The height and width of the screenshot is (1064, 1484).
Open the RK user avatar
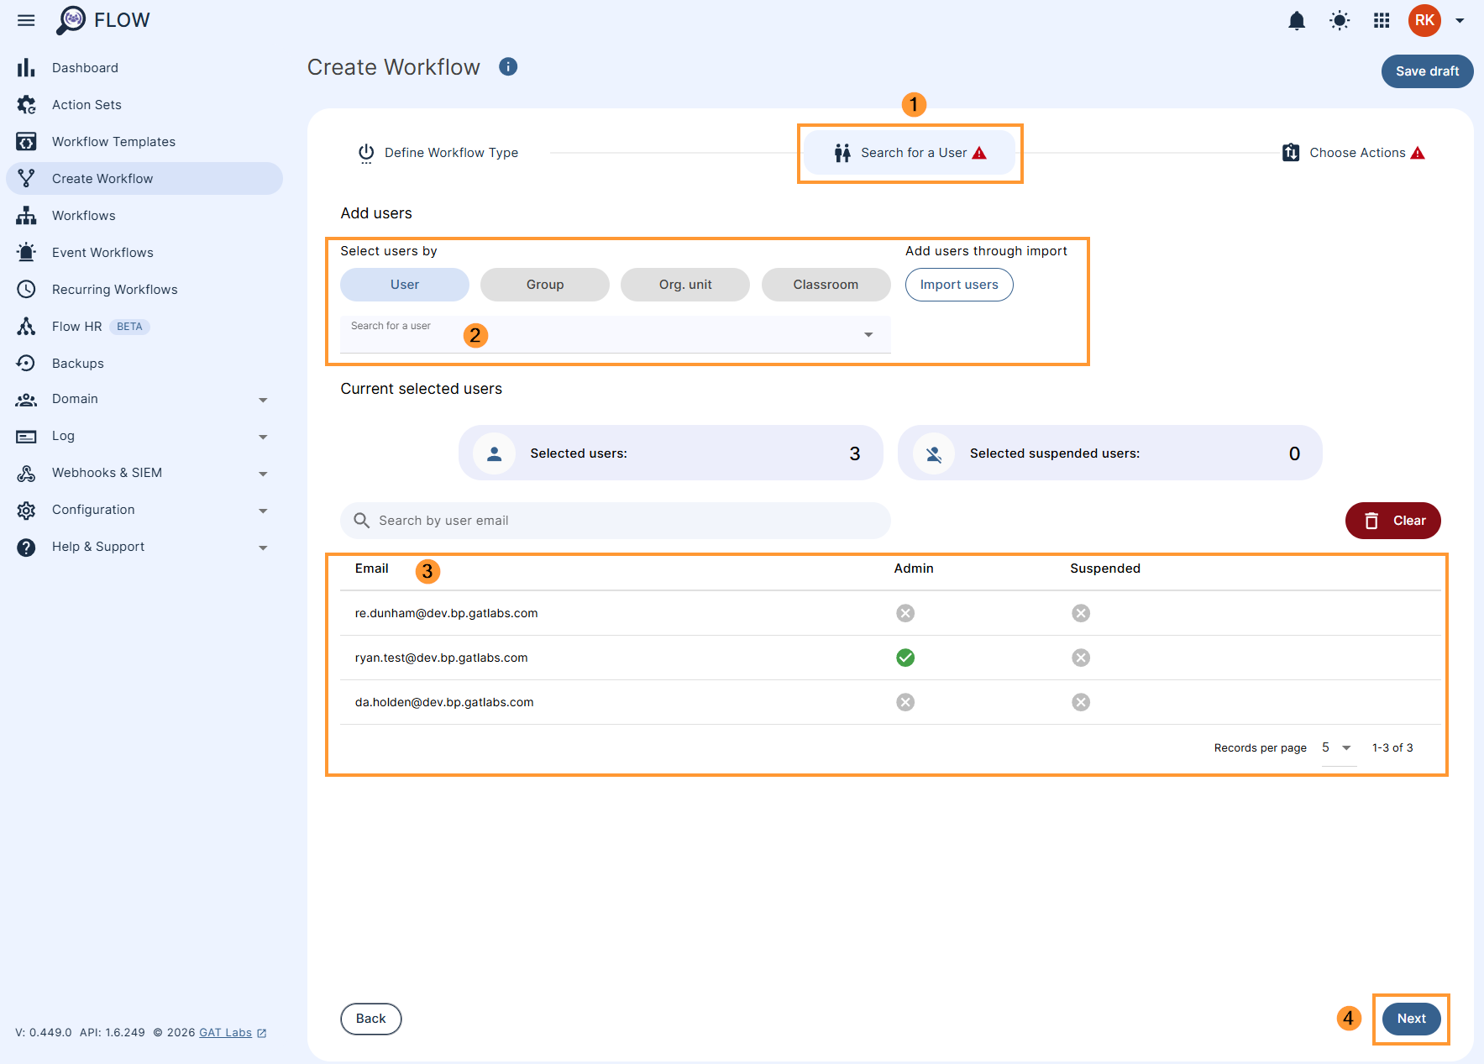click(1424, 20)
